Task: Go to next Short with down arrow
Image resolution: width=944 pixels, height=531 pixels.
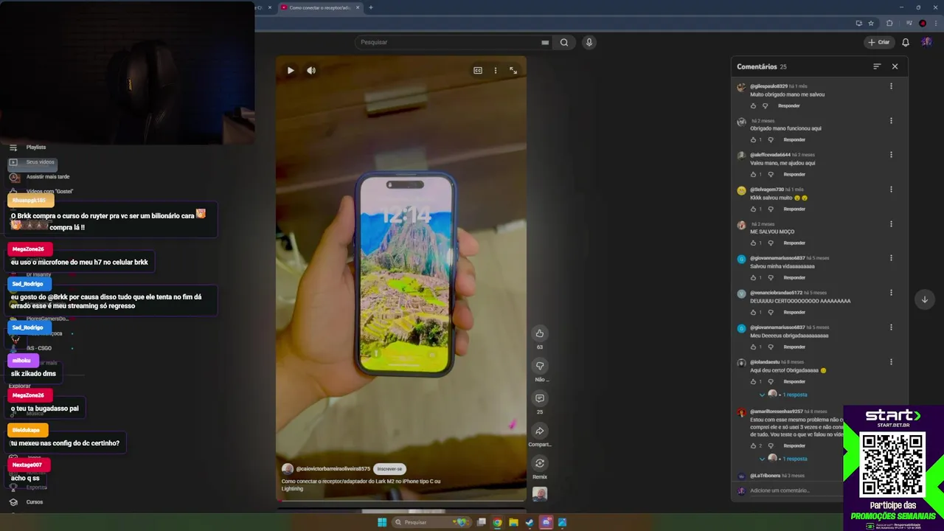Action: 924,299
